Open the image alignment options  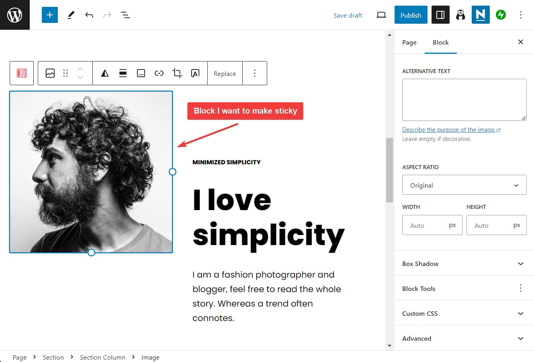pos(123,73)
